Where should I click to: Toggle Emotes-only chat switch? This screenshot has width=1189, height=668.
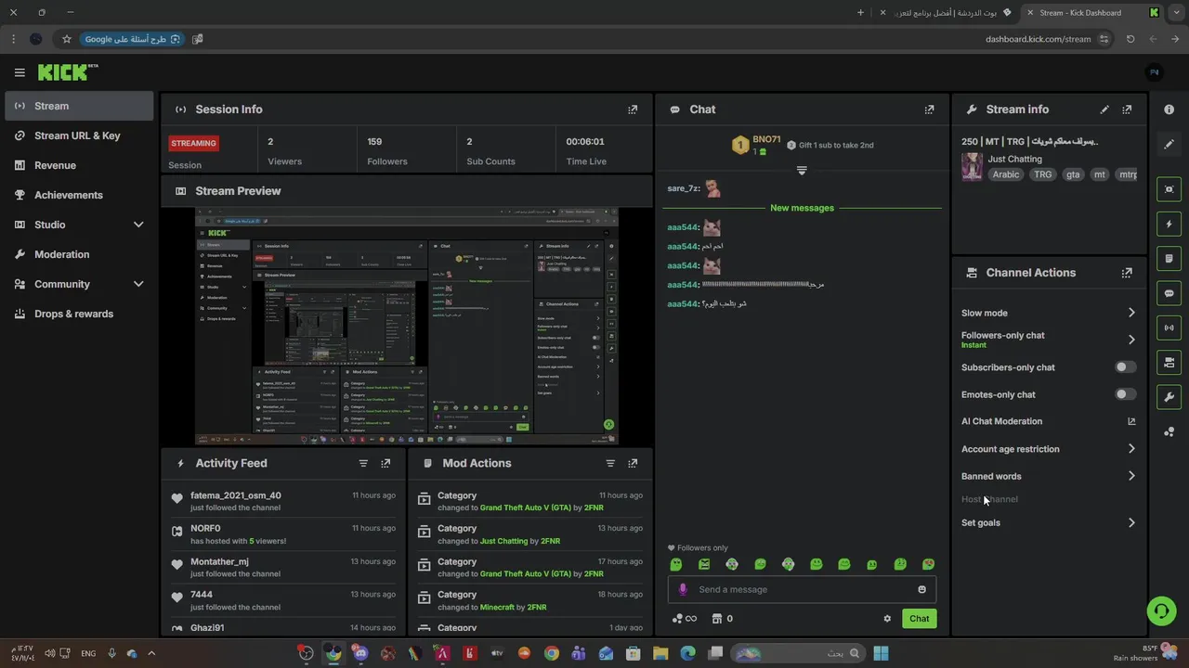pos(1125,394)
